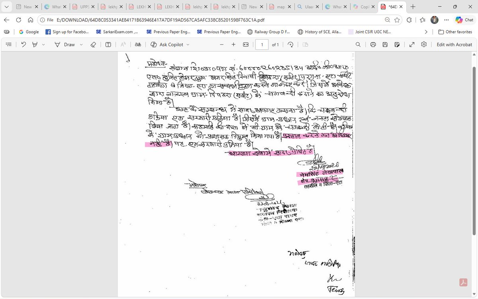Click Edit with Acrobat button
This screenshot has height=299, width=478.
coord(454,45)
